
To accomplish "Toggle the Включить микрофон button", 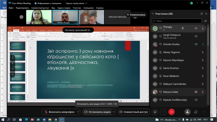I will (x=60, y=112).
